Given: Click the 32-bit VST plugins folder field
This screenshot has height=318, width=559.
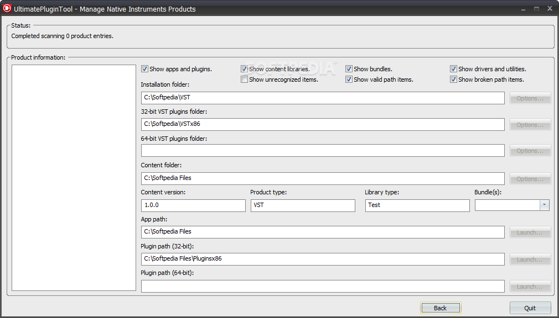Looking at the screenshot, I should (x=323, y=125).
